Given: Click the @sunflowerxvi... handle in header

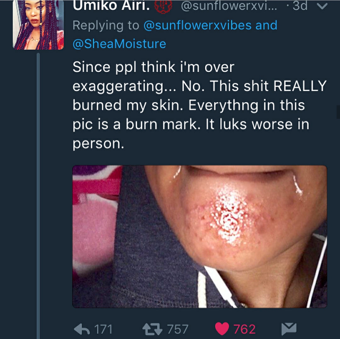Looking at the screenshot, I should tap(229, 6).
